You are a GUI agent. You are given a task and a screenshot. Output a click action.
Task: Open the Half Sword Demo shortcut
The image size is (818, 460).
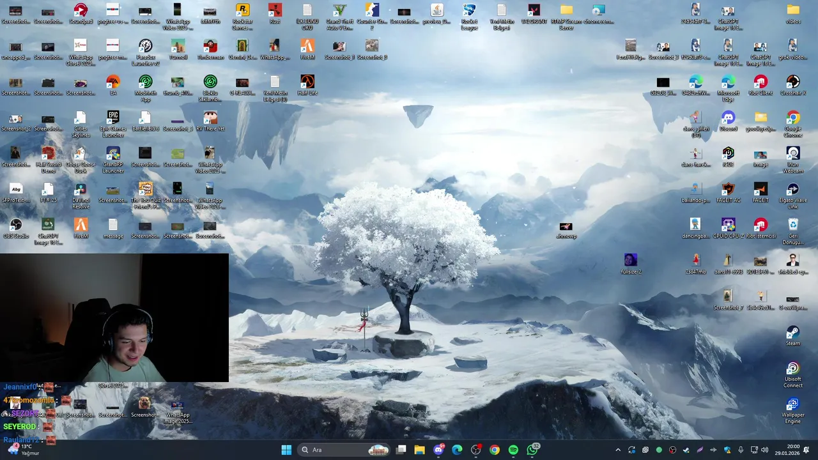coord(48,160)
